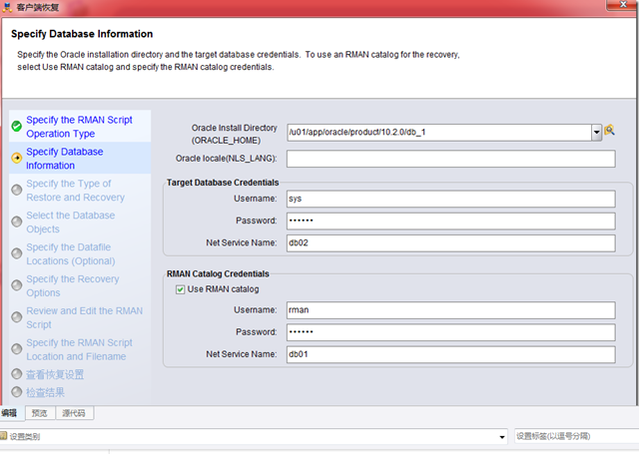Click grey status icon beside Specify the Datafile Locations
This screenshot has width=639, height=454.
[17, 253]
